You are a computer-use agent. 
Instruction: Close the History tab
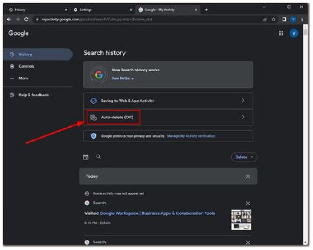66,10
